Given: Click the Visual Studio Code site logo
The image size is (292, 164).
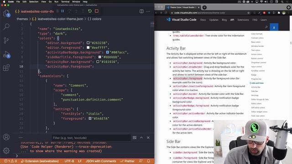Looking at the screenshot, I should point(182,20).
